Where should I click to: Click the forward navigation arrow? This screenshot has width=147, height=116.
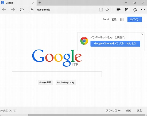13,10
